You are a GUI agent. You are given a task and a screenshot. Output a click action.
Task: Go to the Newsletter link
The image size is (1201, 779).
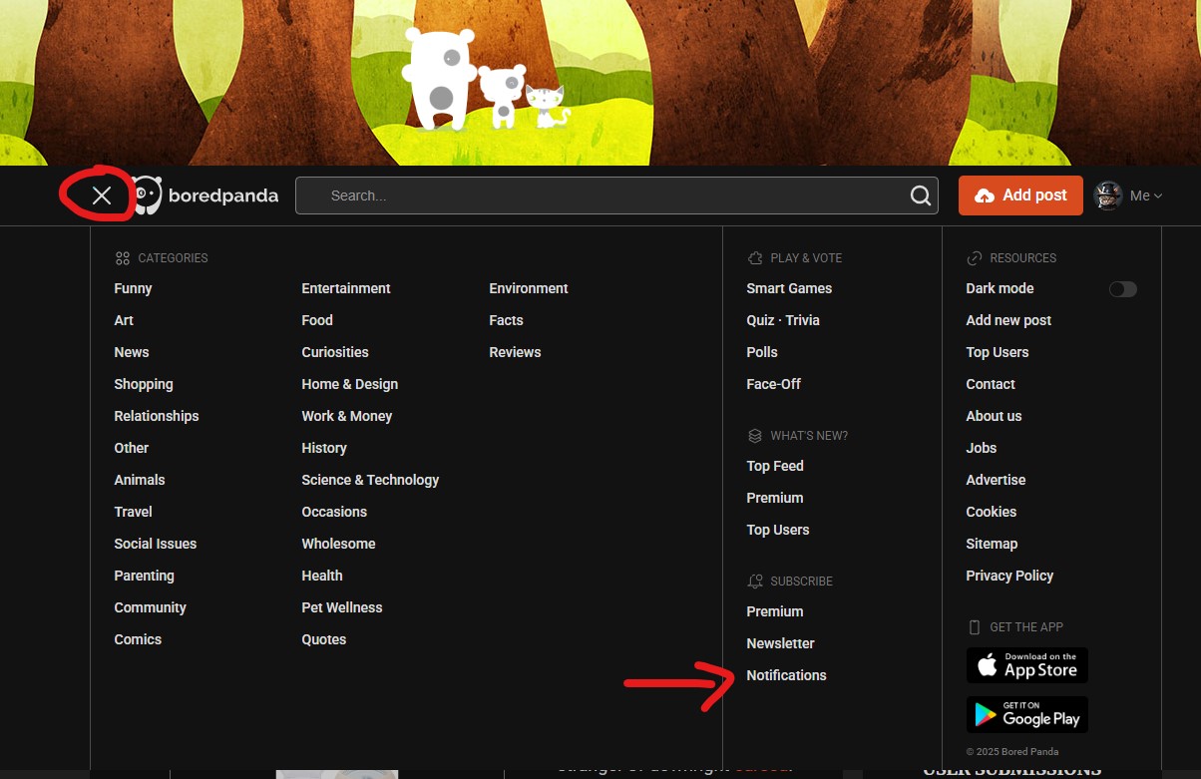pyautogui.click(x=780, y=643)
